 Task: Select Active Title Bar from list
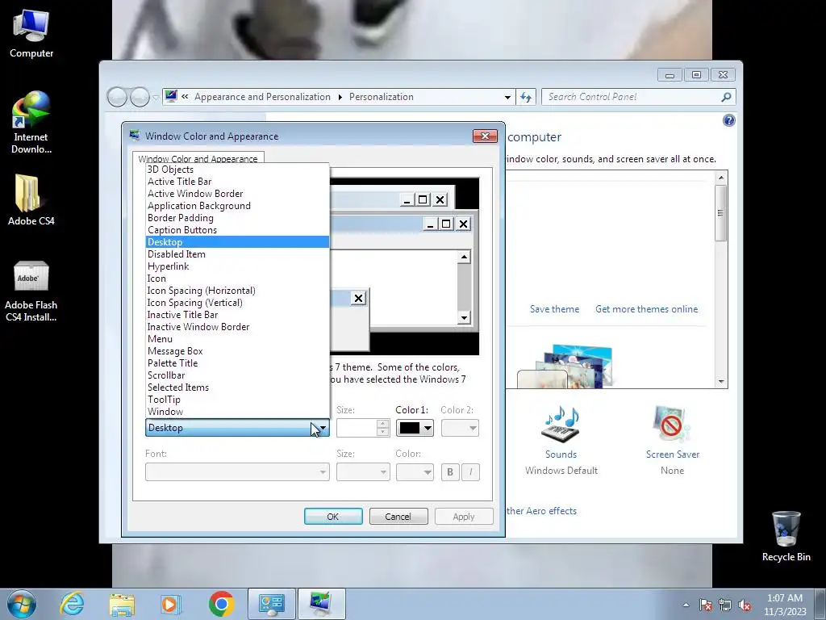point(237,182)
